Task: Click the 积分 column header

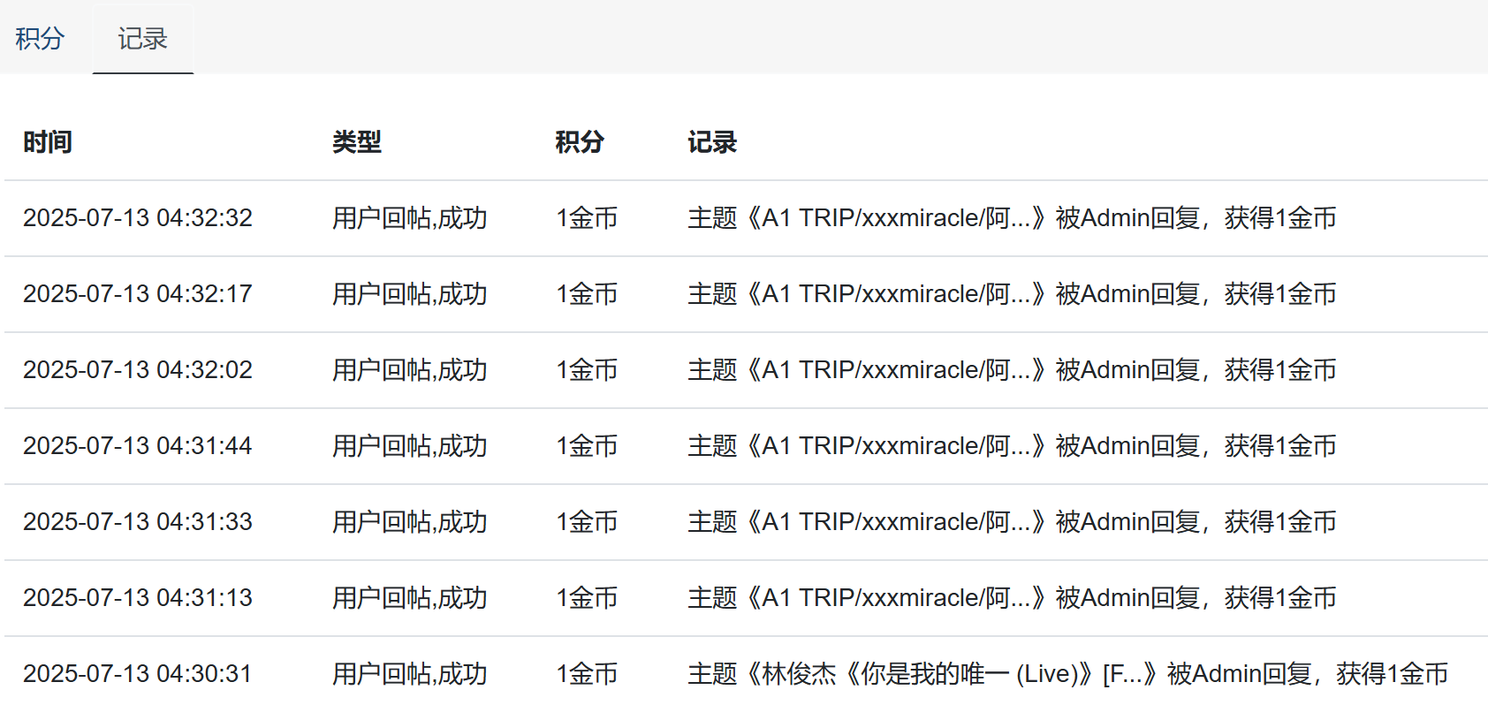Action: tap(580, 141)
